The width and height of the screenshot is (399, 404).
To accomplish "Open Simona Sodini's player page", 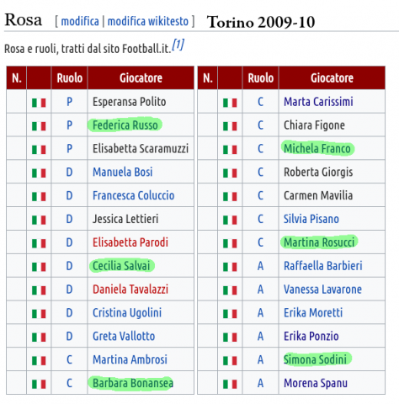I will (315, 359).
